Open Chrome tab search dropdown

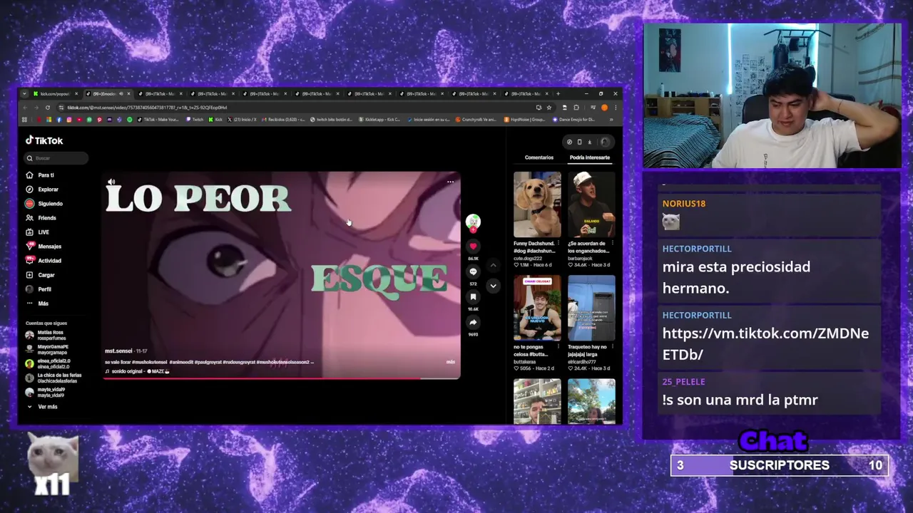(24, 93)
